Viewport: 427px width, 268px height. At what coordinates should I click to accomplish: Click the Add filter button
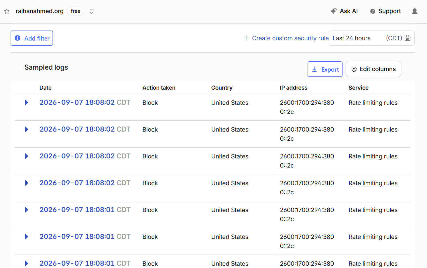(x=32, y=38)
